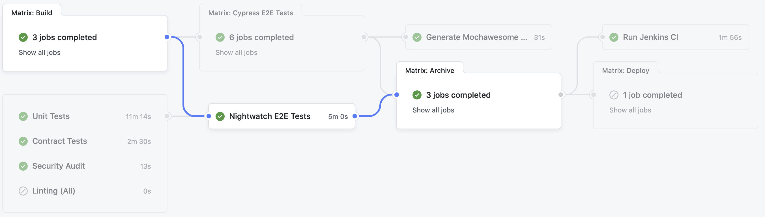Click the Security Audit green check icon
Image resolution: width=765 pixels, height=217 pixels.
(23, 166)
